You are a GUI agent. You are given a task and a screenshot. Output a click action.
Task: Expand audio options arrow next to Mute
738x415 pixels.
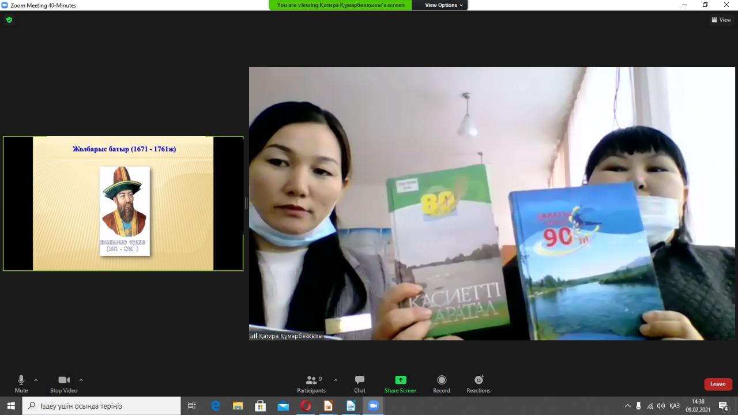coord(36,380)
